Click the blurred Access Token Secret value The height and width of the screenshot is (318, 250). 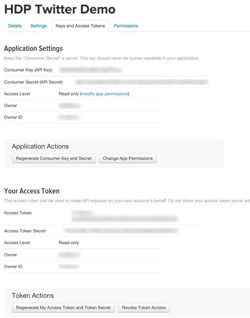coord(121,231)
